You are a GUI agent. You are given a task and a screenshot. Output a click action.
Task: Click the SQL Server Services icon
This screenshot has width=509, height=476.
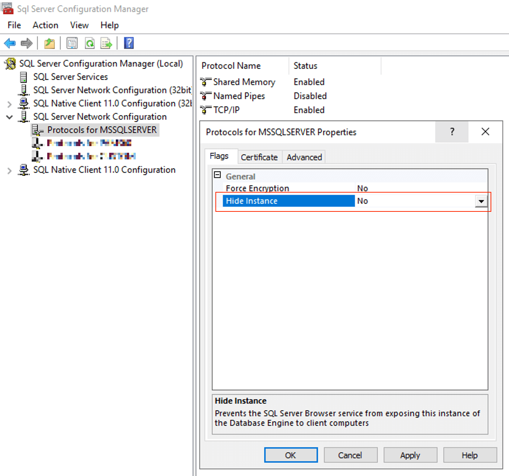click(x=24, y=77)
